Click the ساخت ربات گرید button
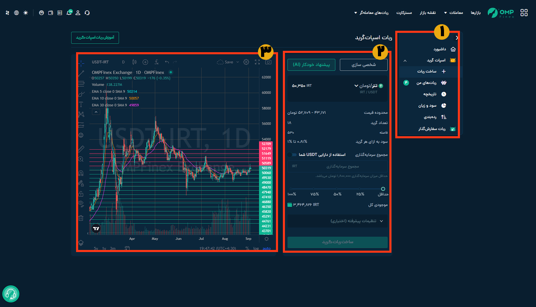Image resolution: width=536 pixels, height=307 pixels. 338,242
